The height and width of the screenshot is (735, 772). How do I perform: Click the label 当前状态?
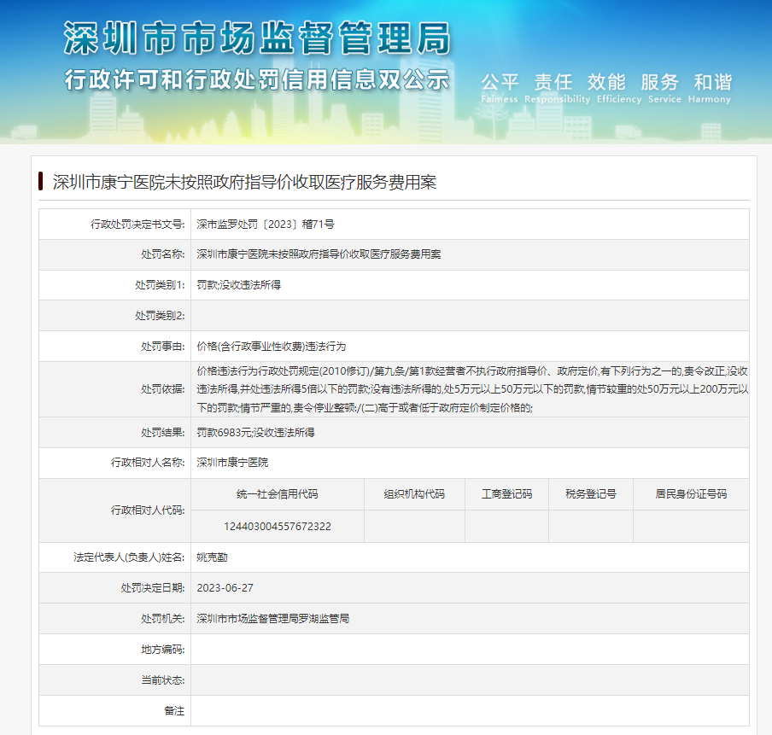tap(163, 680)
